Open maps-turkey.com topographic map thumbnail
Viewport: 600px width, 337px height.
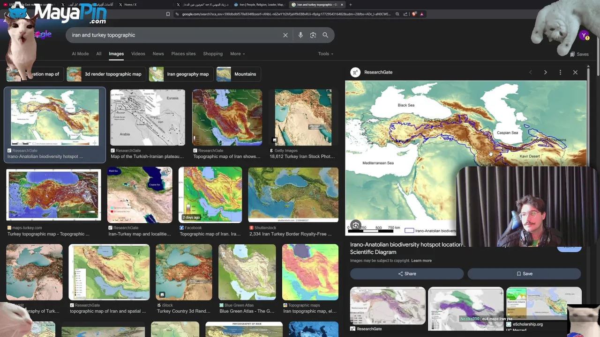click(53, 195)
